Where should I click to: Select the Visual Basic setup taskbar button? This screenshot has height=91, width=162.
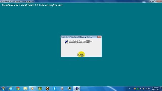[x=77, y=89]
